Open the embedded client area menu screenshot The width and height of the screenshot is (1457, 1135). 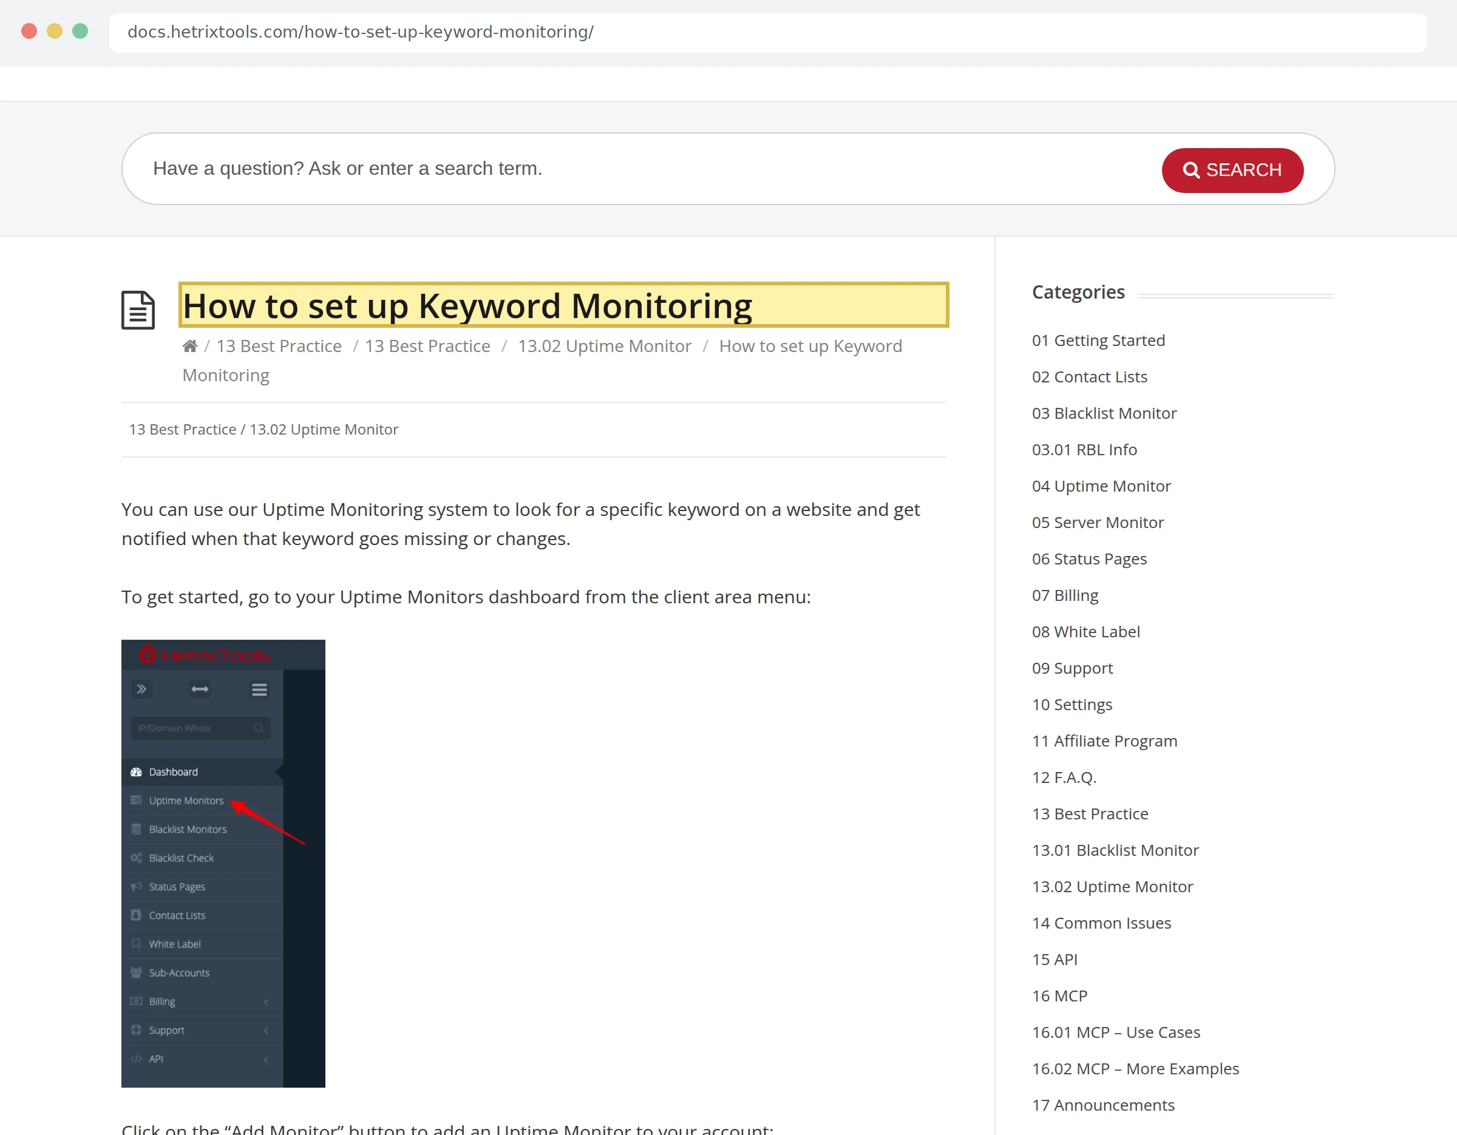pos(223,863)
